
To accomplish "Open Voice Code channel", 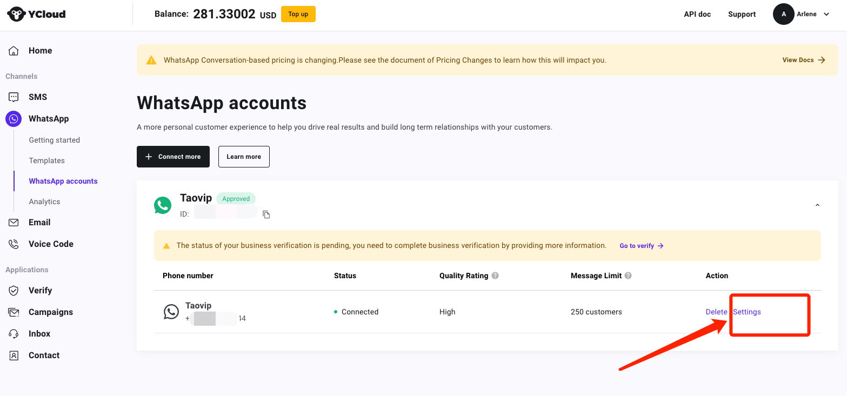I will coord(51,244).
